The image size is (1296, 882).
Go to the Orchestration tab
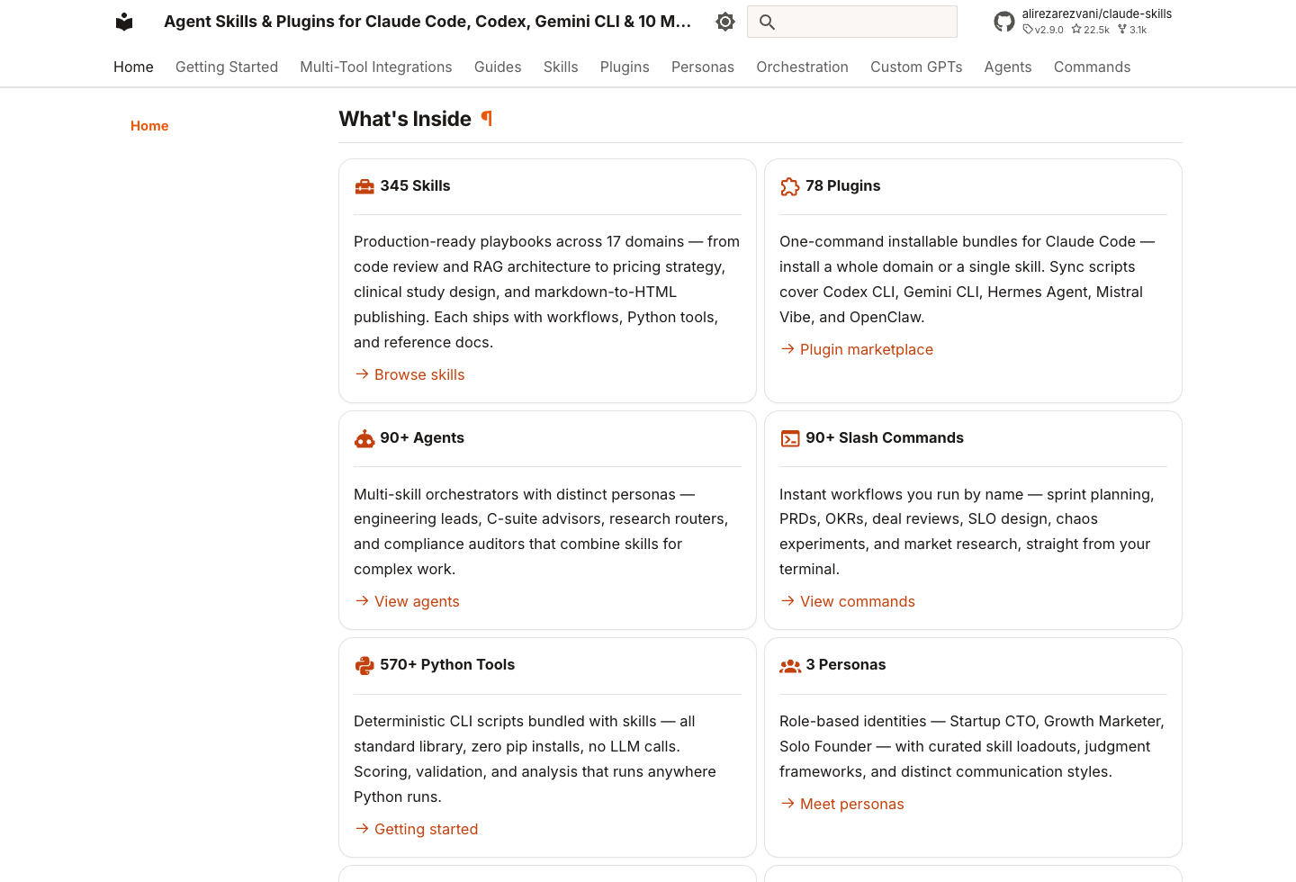(x=802, y=67)
